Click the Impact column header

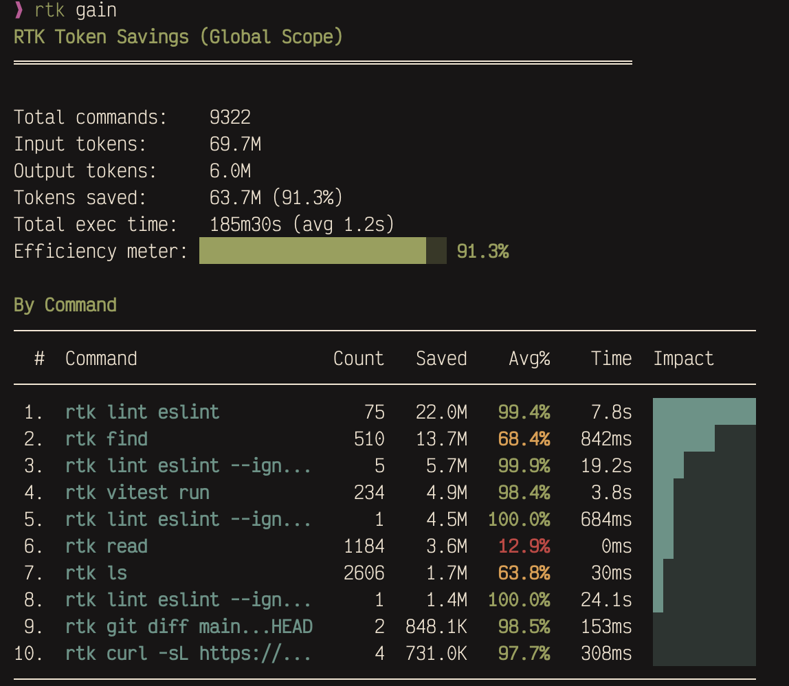point(683,358)
